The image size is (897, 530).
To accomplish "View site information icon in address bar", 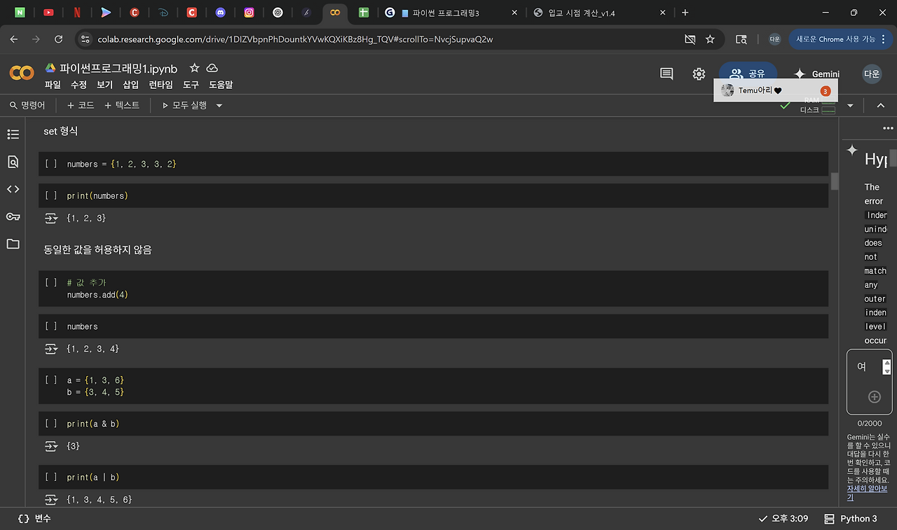I will pos(85,39).
